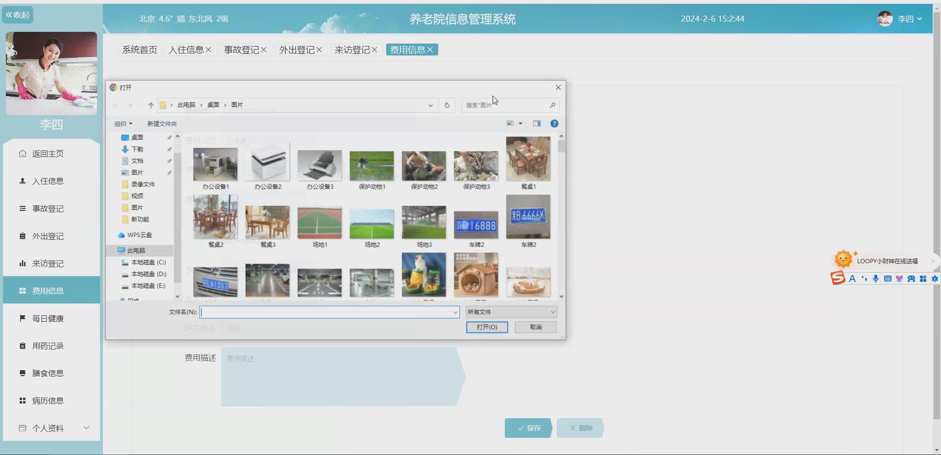Toggle English input with the A icon

tap(853, 278)
